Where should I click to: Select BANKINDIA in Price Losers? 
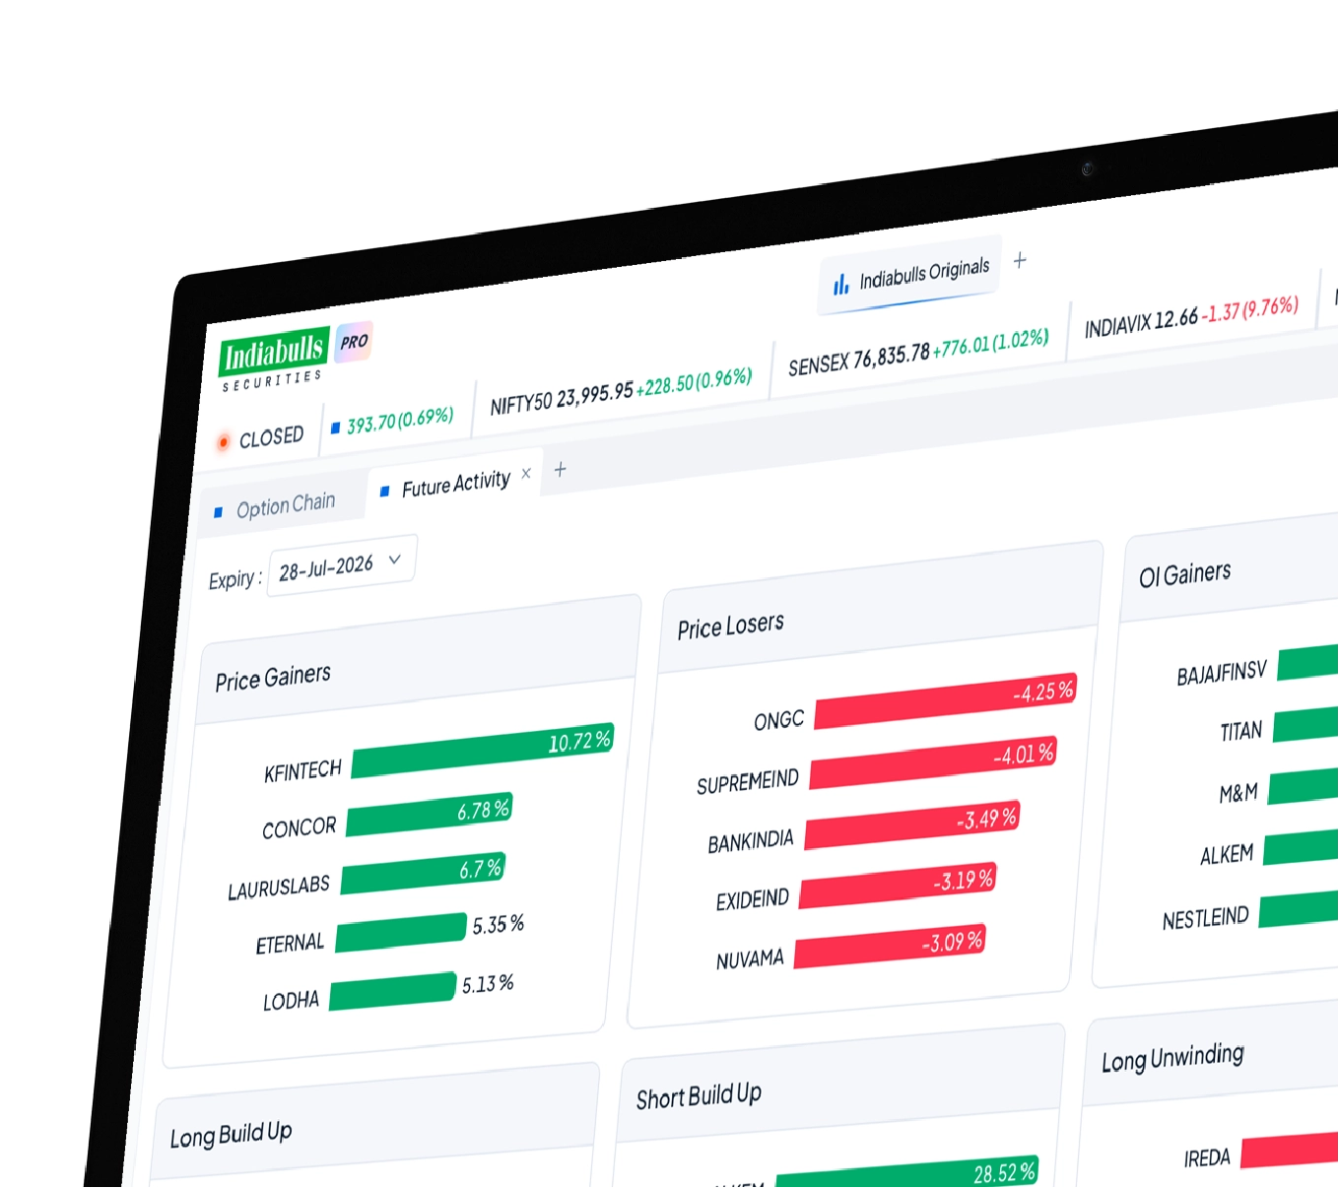click(x=751, y=841)
